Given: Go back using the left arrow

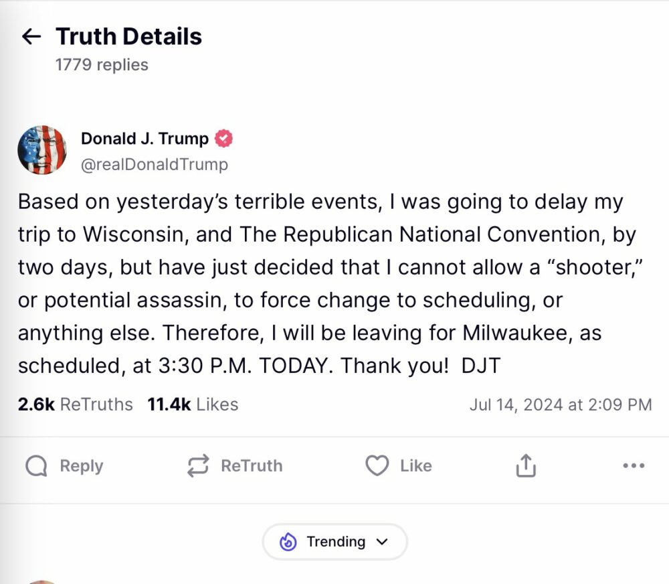Looking at the screenshot, I should point(31,36).
